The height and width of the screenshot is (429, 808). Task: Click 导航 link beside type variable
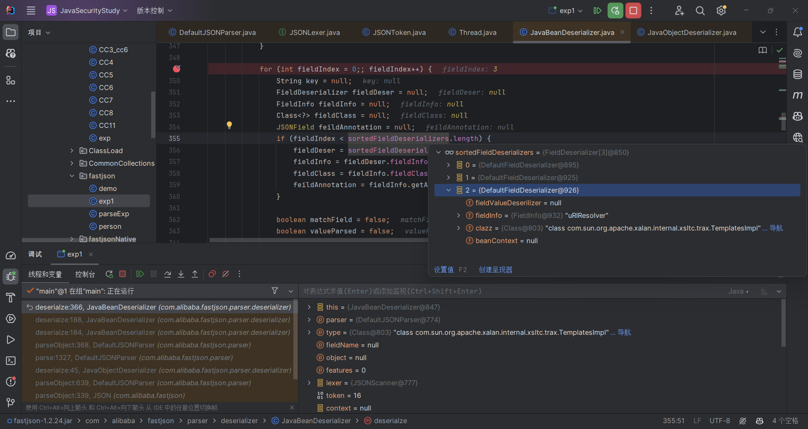624,332
